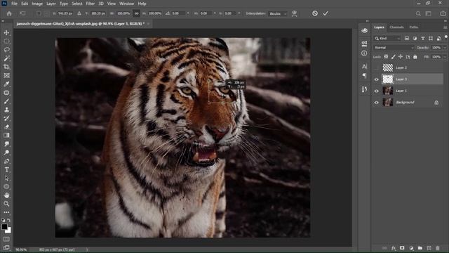Open the File menu
Screen dimensions: 449x253
click(x=14, y=4)
